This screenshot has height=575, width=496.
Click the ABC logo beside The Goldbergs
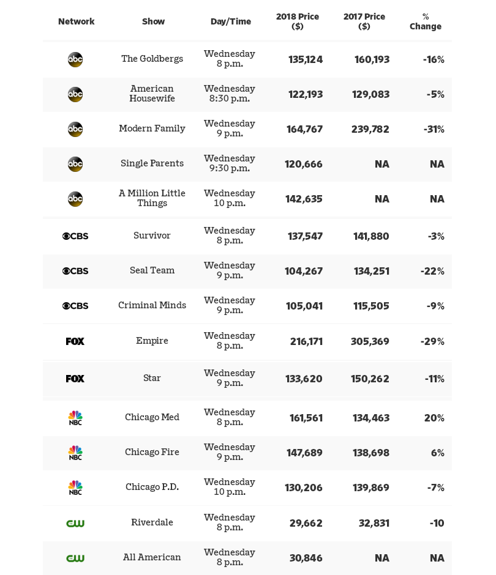75,59
